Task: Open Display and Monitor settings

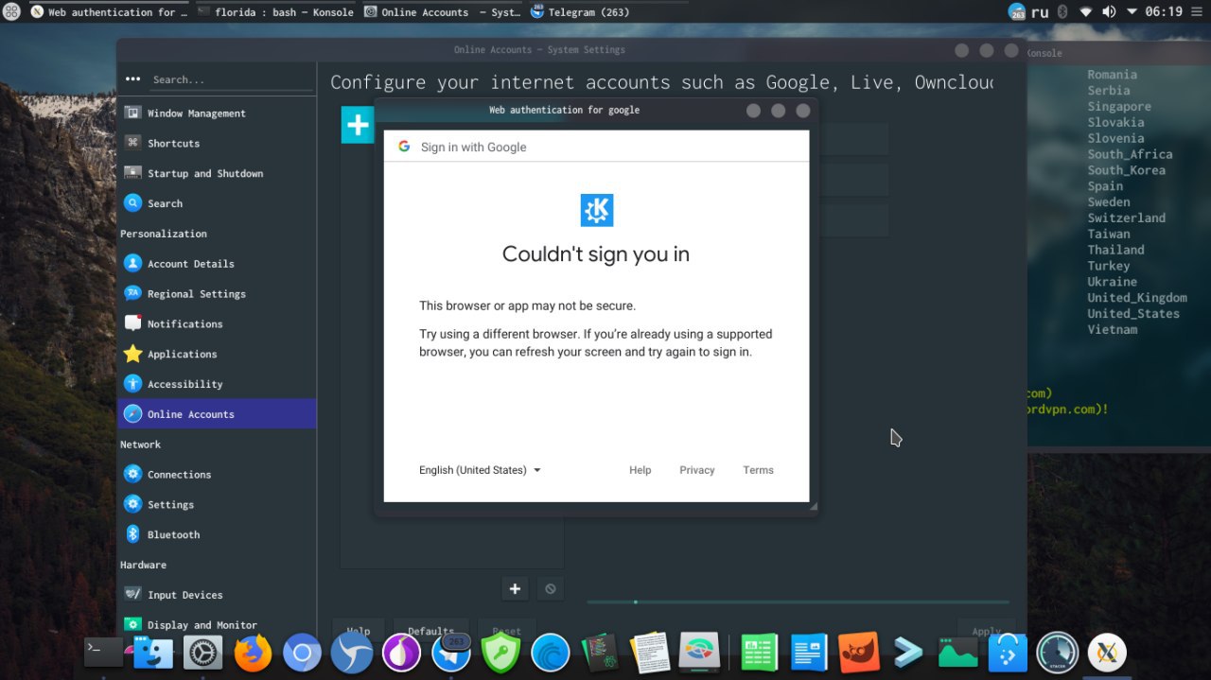Action: coord(217,625)
